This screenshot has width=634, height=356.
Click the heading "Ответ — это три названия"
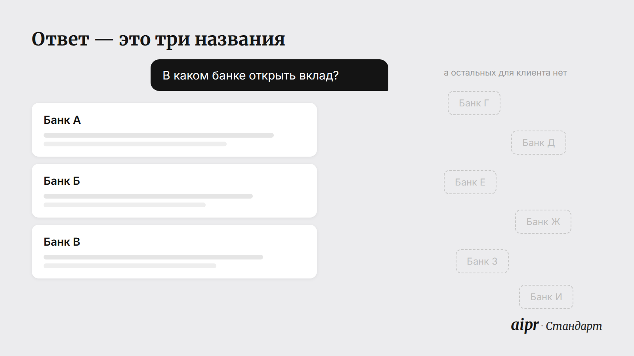point(158,39)
